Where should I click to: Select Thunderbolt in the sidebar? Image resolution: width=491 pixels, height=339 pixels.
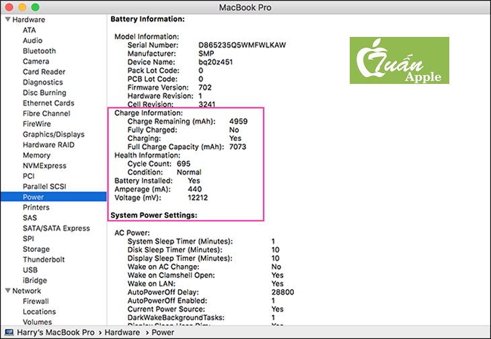click(x=43, y=260)
